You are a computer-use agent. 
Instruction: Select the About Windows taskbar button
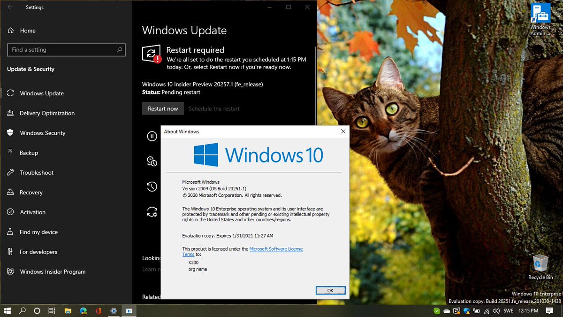click(x=129, y=310)
